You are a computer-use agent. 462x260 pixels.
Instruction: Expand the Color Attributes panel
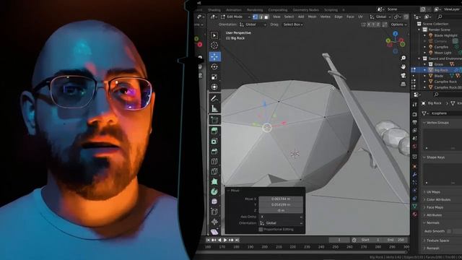tap(438, 199)
